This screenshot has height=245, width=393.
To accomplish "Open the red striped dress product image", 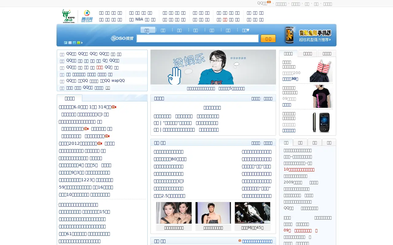I will 321,70.
